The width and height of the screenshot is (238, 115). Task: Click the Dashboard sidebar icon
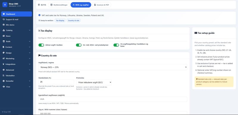tap(4, 14)
